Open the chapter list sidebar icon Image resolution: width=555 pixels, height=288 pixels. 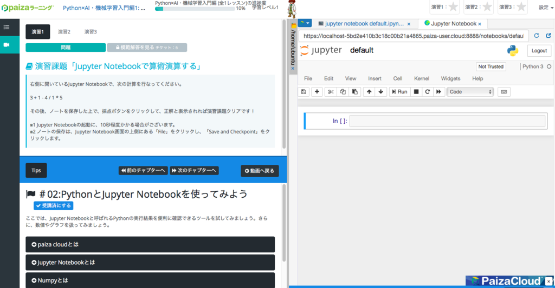tap(7, 27)
